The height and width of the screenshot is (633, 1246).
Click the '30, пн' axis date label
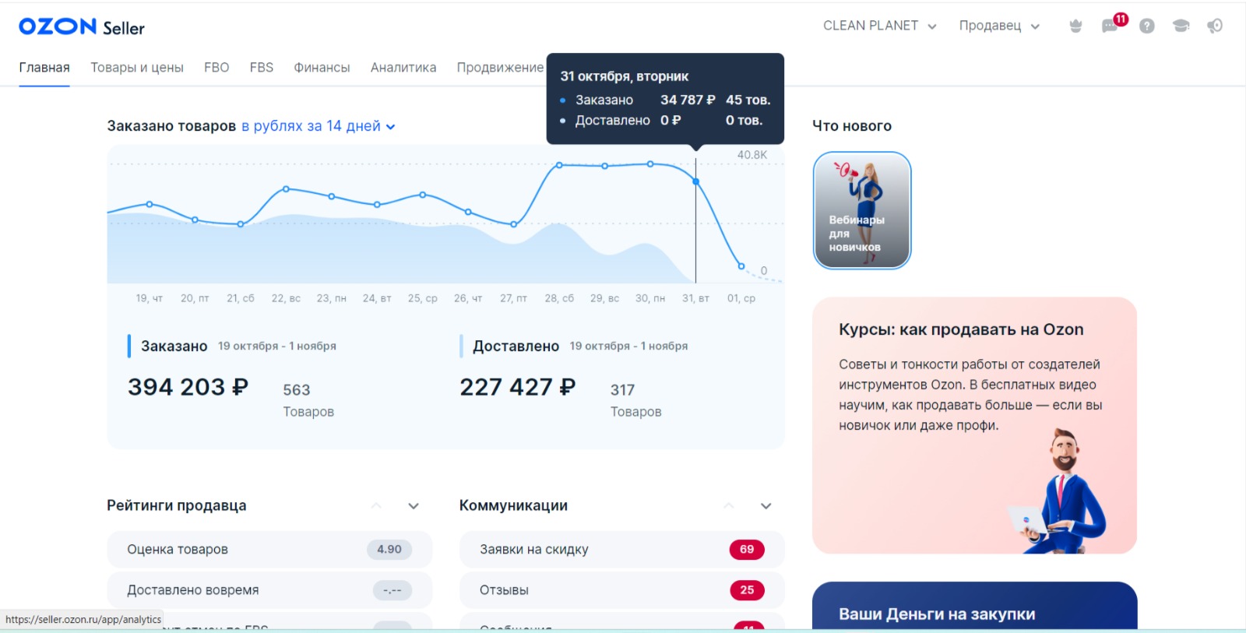tap(650, 298)
